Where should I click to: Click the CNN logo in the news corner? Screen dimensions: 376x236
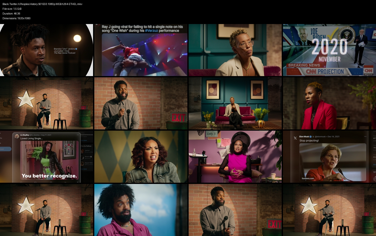(368, 71)
